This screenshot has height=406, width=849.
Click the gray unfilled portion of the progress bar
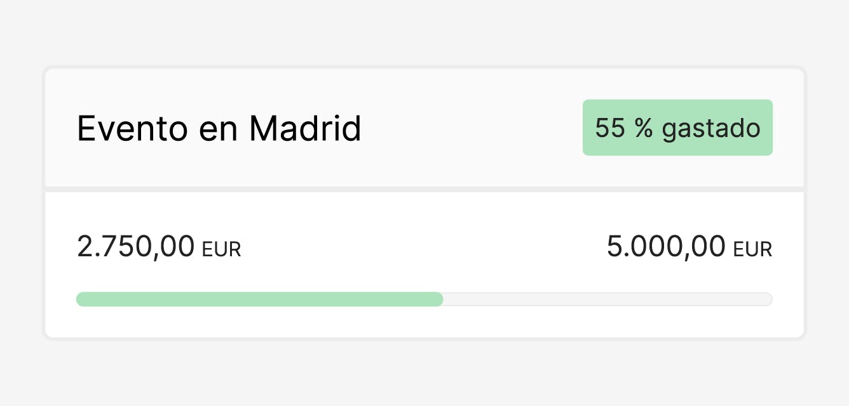coord(607,299)
